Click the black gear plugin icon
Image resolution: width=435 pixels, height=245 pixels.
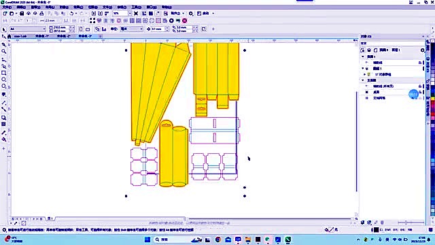pos(171,20)
